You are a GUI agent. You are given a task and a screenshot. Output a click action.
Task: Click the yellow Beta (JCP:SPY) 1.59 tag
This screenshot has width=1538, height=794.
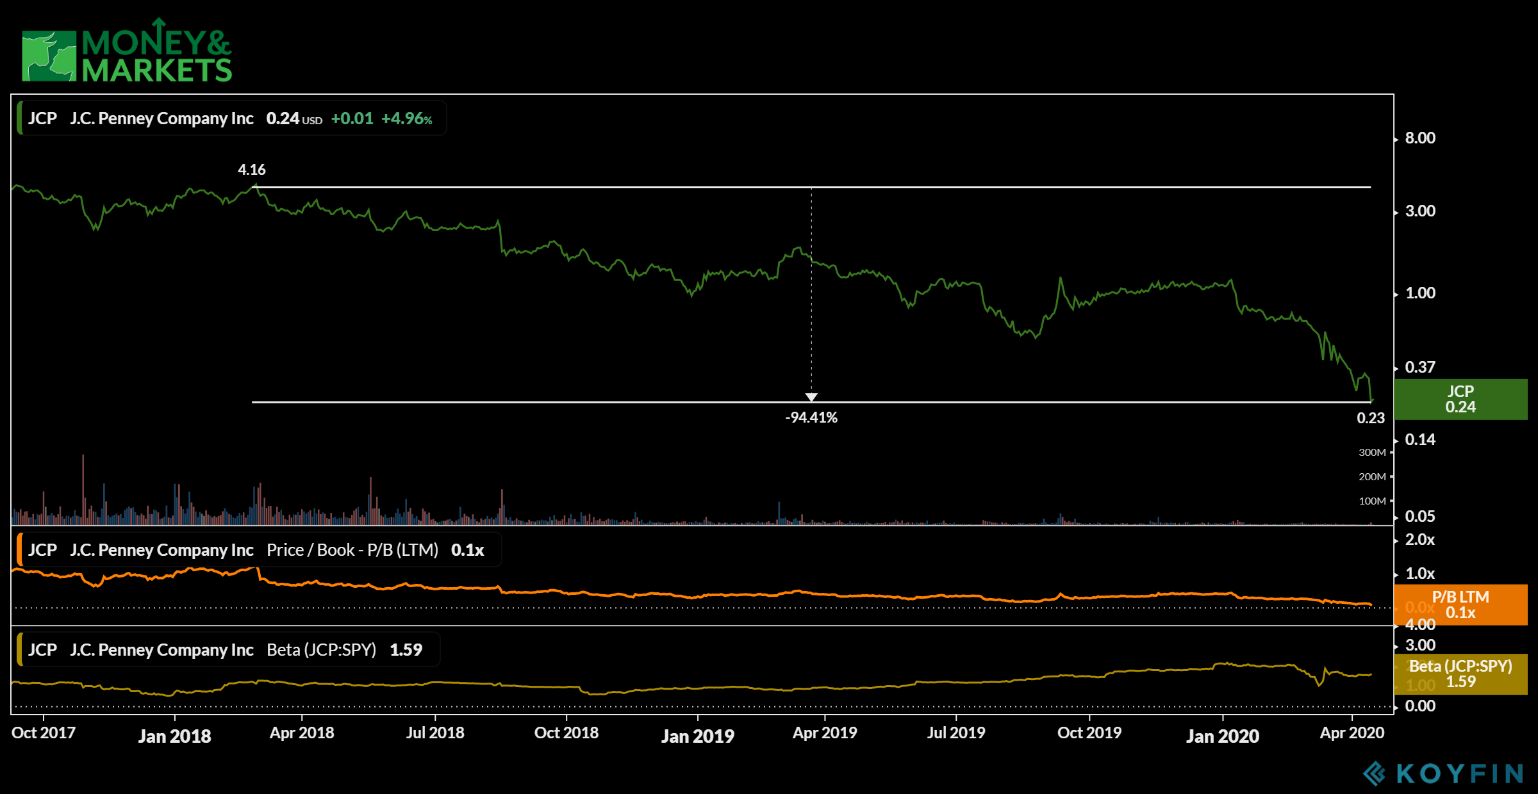click(1460, 674)
